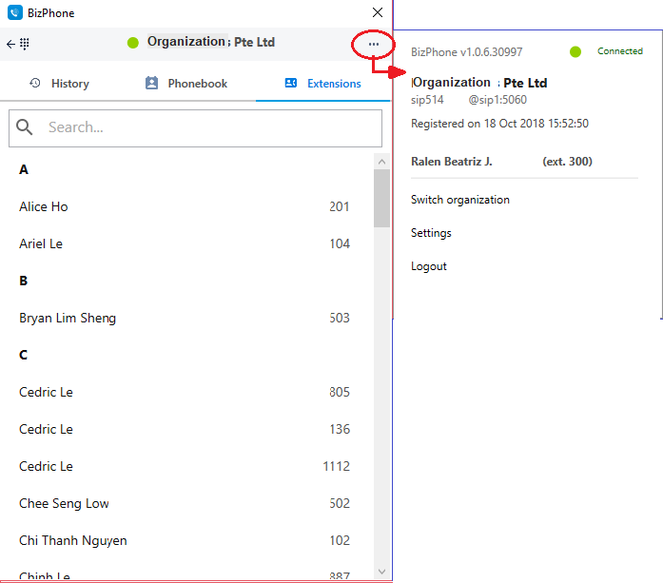This screenshot has height=583, width=663.
Task: Open Settings from the menu
Action: click(x=431, y=233)
